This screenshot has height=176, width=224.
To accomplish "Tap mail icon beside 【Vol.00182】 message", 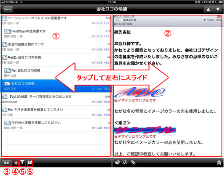I will click(4, 97).
